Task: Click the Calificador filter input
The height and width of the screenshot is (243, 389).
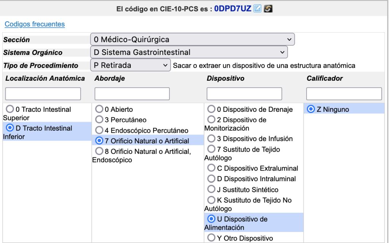Action: point(344,94)
